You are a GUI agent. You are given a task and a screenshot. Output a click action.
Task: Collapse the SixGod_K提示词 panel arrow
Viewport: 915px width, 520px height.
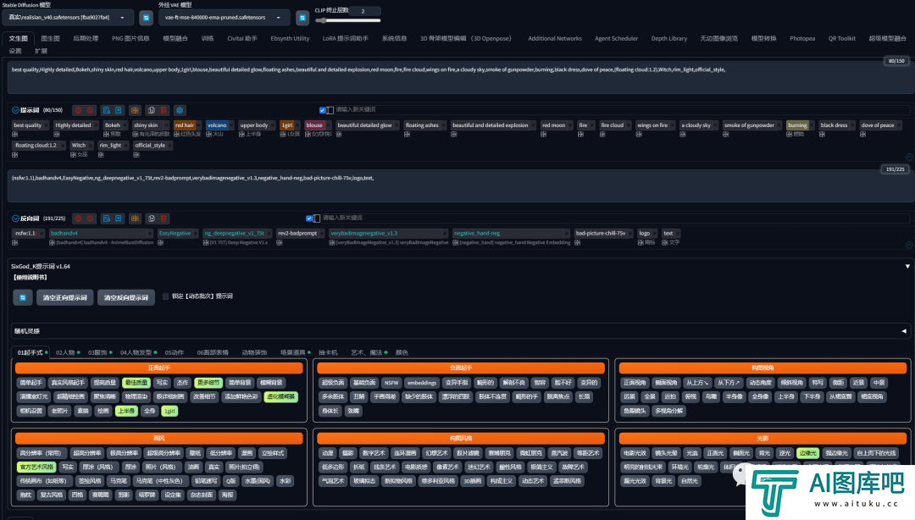[907, 266]
